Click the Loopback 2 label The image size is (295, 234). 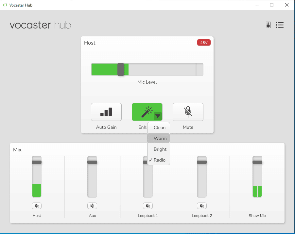[202, 216]
